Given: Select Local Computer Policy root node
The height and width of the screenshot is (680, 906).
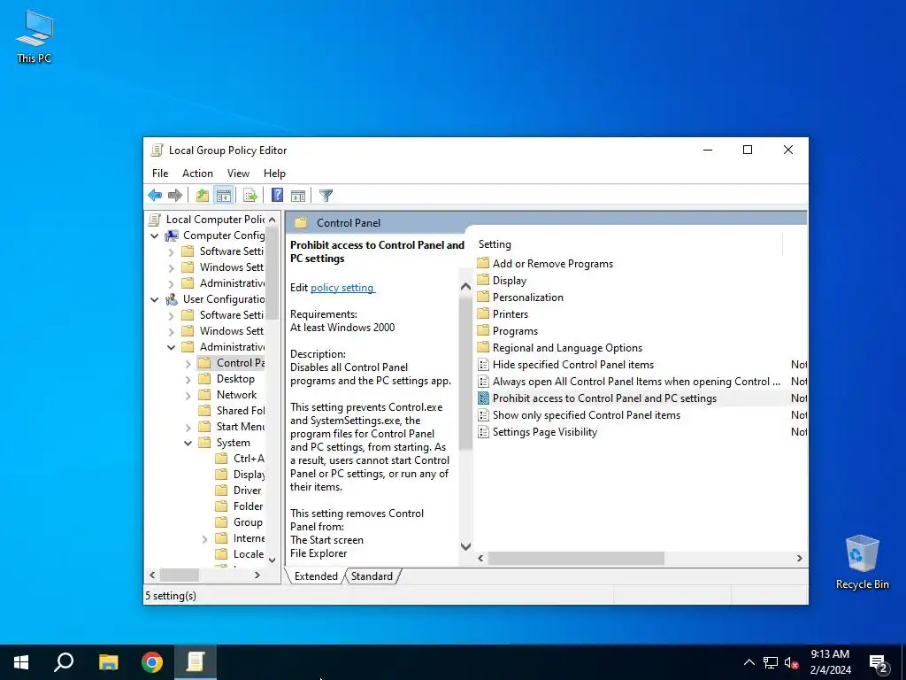Looking at the screenshot, I should [x=215, y=220].
